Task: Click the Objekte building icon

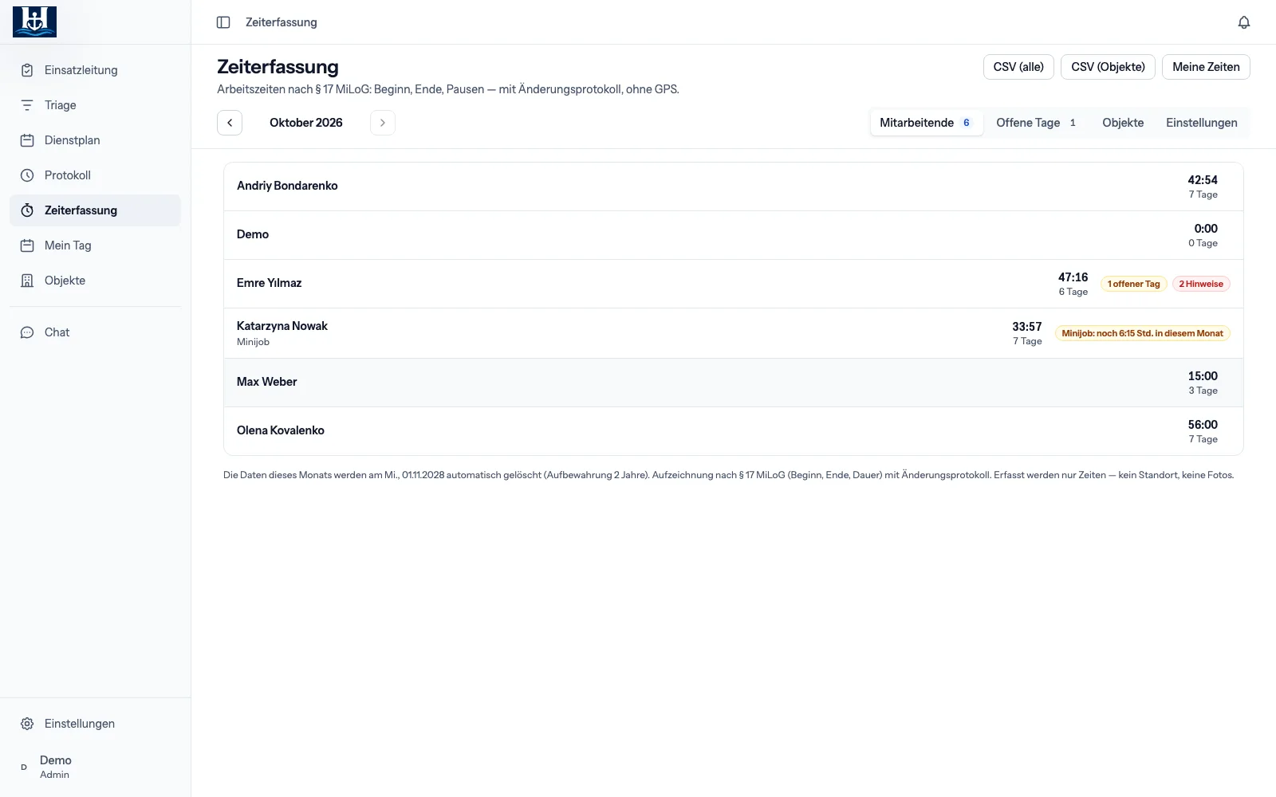Action: pos(27,281)
